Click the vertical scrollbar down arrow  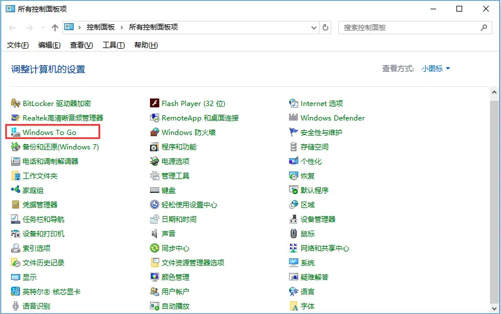point(495,308)
